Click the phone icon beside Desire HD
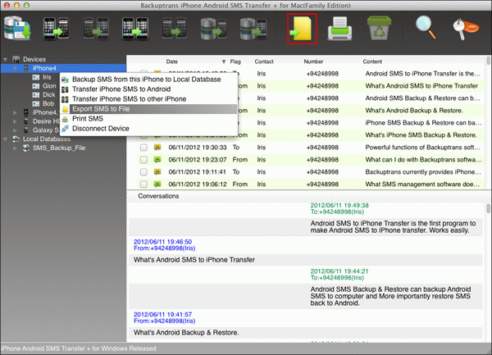Screen dimensions: 492x355 pyautogui.click(x=26, y=121)
